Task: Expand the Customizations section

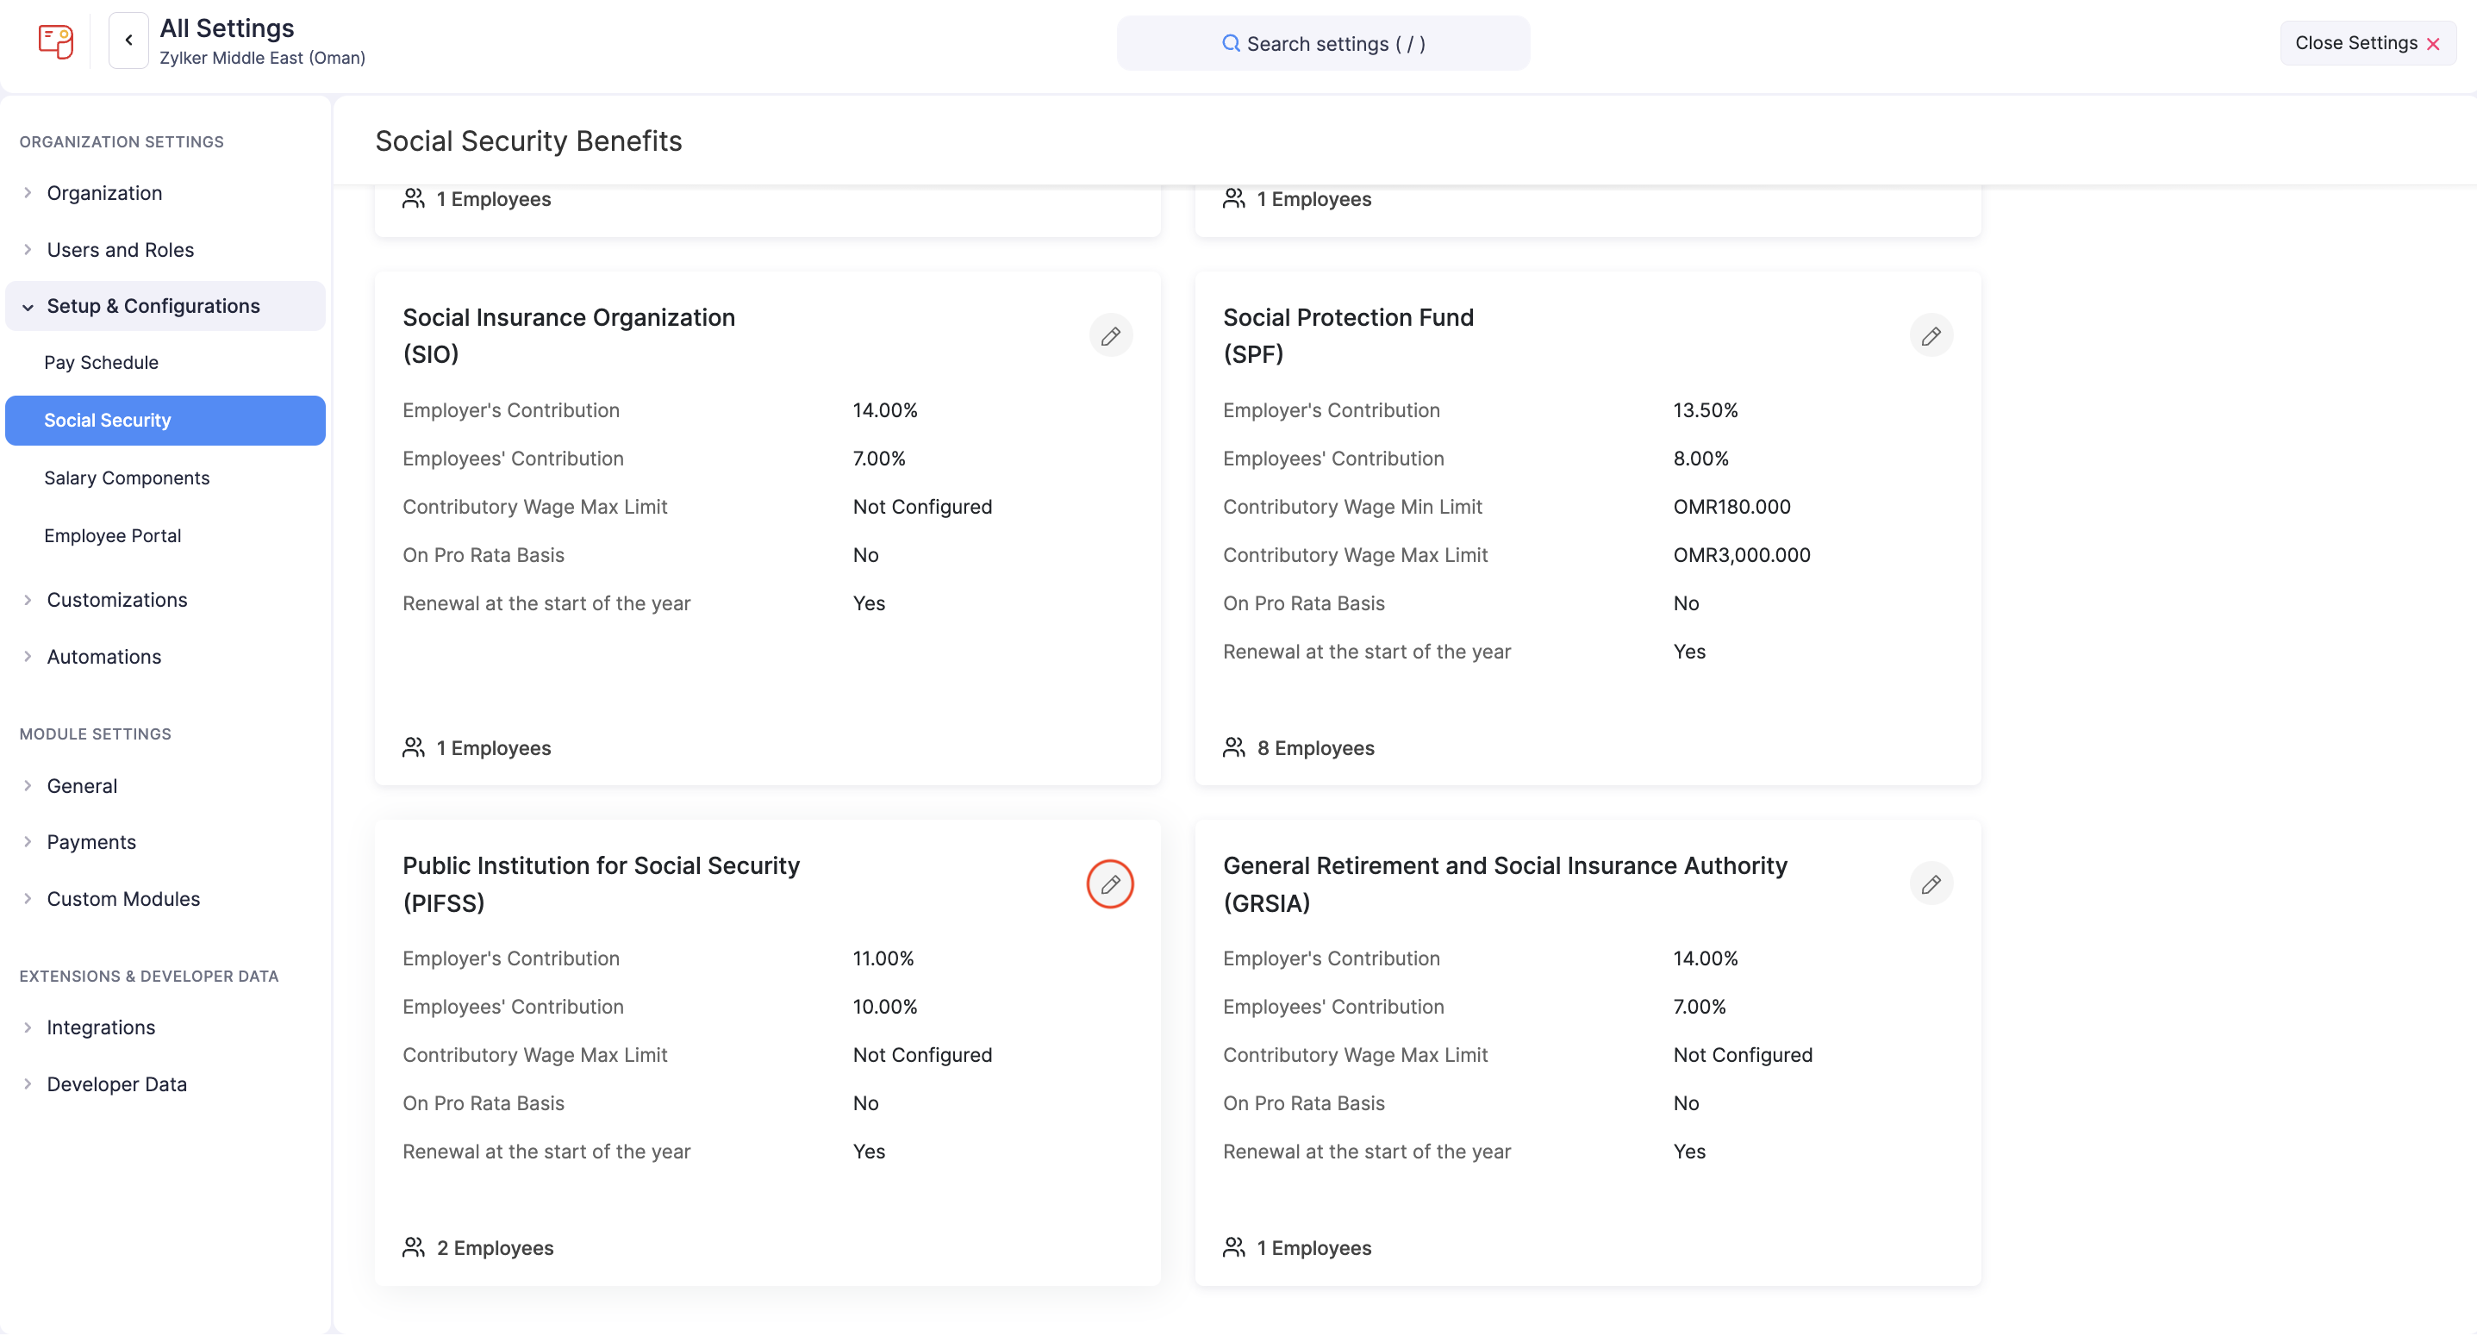Action: pos(116,599)
